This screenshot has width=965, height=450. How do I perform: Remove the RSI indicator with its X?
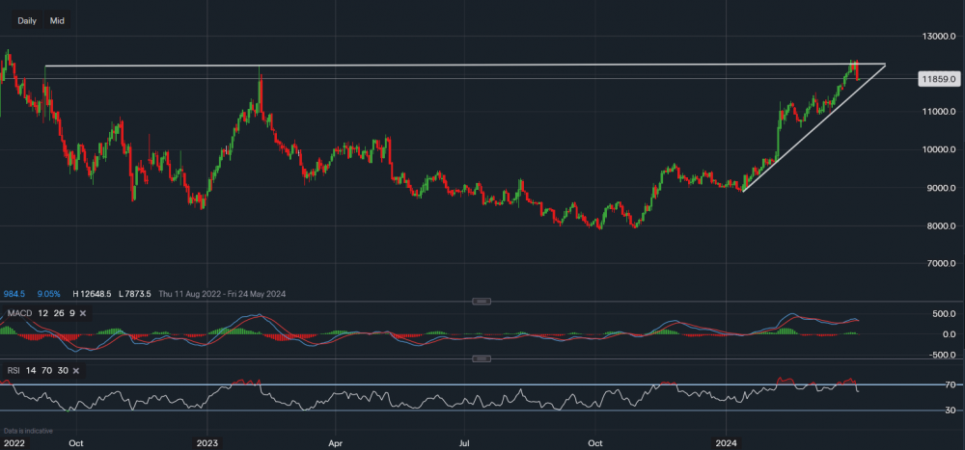[75, 369]
